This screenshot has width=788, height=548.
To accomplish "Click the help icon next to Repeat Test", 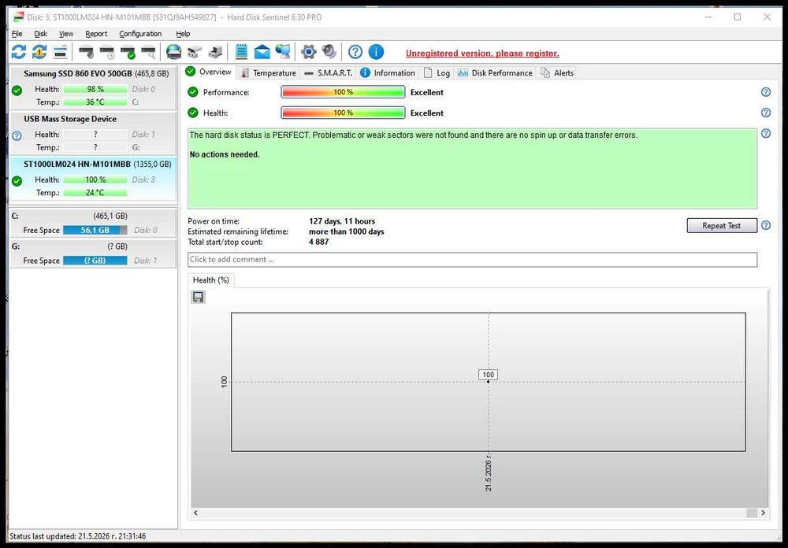I will [x=765, y=225].
